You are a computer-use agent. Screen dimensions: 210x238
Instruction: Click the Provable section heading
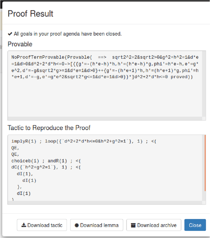(x=20, y=44)
